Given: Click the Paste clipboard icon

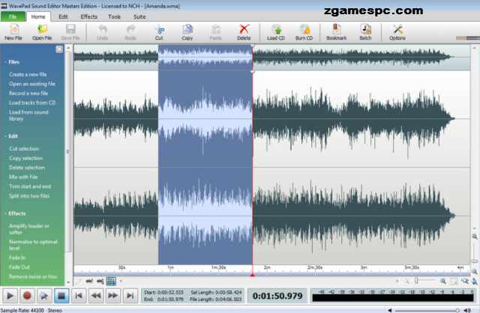Looking at the screenshot, I should pyautogui.click(x=215, y=32).
